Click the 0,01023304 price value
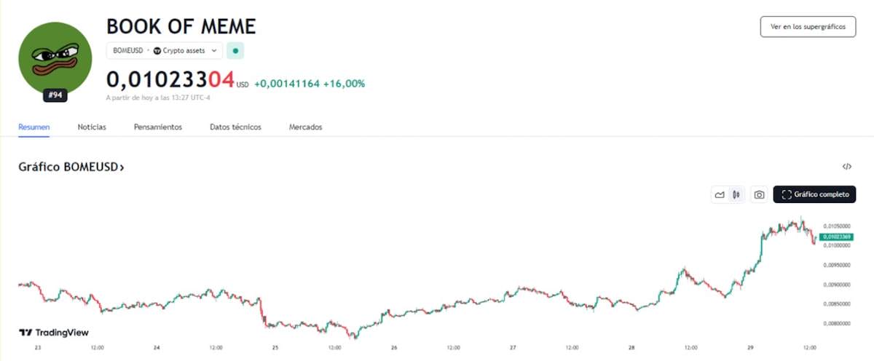Viewport: 874px width, 361px height. point(170,79)
